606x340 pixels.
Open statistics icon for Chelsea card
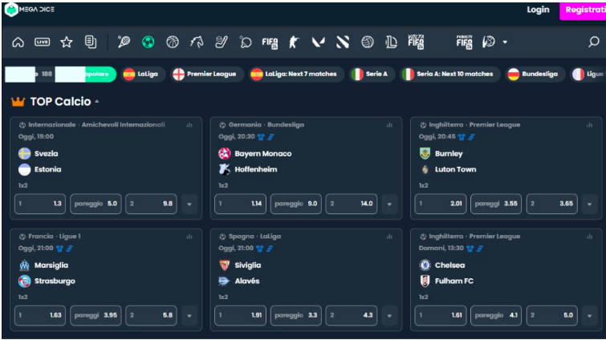[589, 237]
